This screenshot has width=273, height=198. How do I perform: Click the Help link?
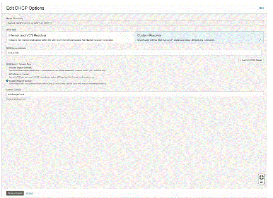tap(261, 8)
